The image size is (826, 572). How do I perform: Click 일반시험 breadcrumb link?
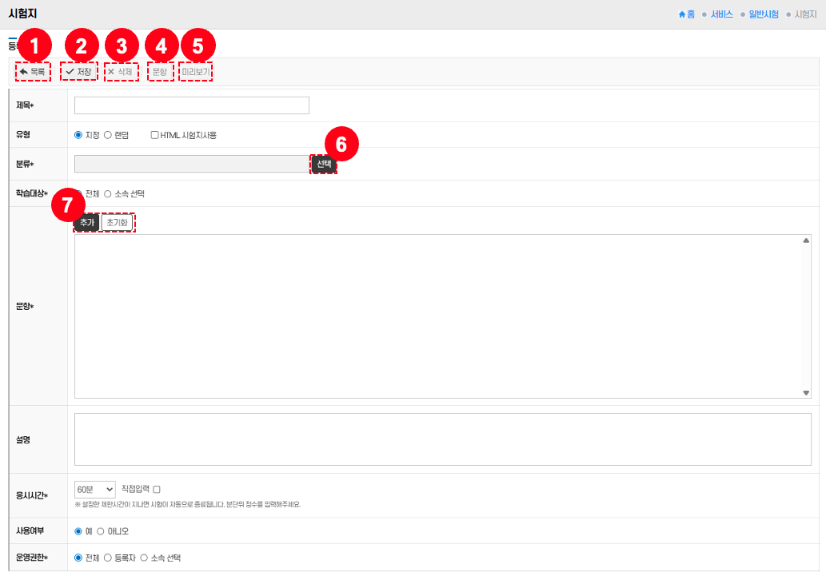pyautogui.click(x=764, y=14)
